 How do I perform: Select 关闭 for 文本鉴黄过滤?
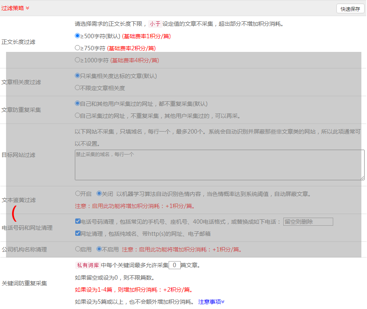(x=99, y=194)
